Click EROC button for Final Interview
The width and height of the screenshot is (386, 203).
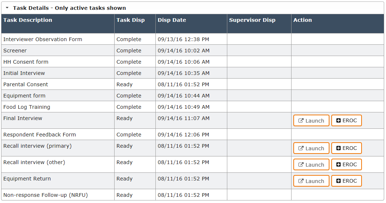[346, 121]
